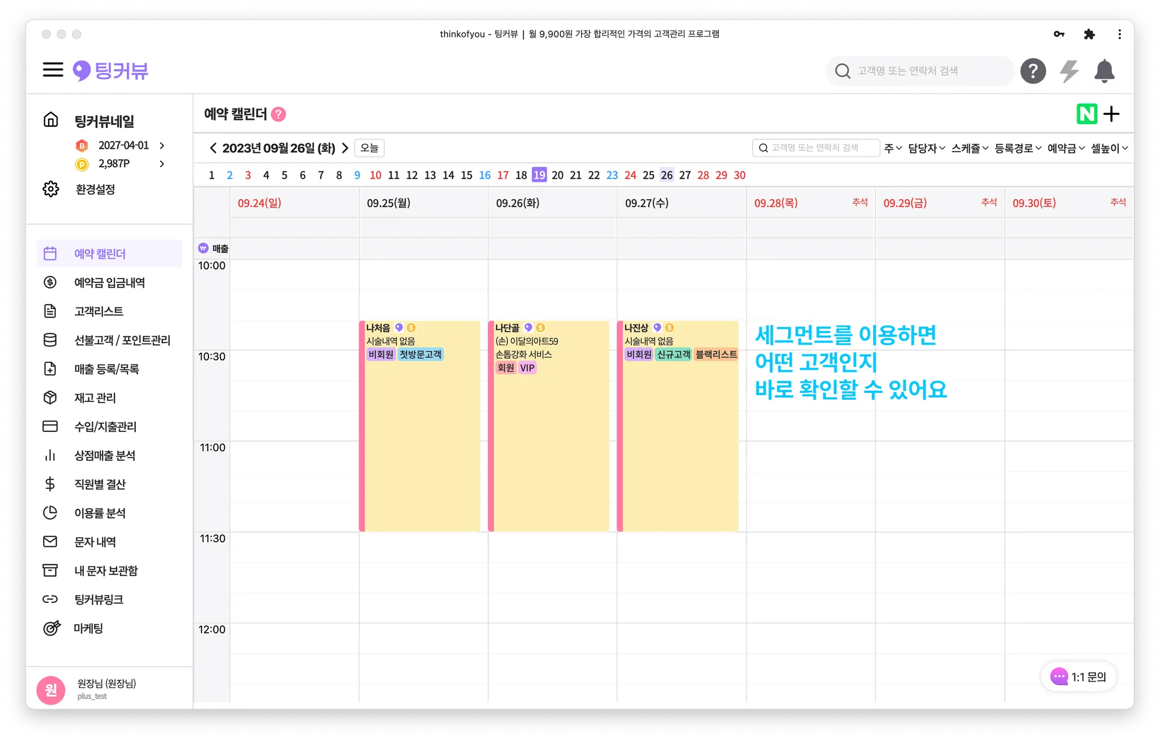Select the 블랙리스트 segment tag
Image resolution: width=1160 pixels, height=741 pixels.
point(716,354)
